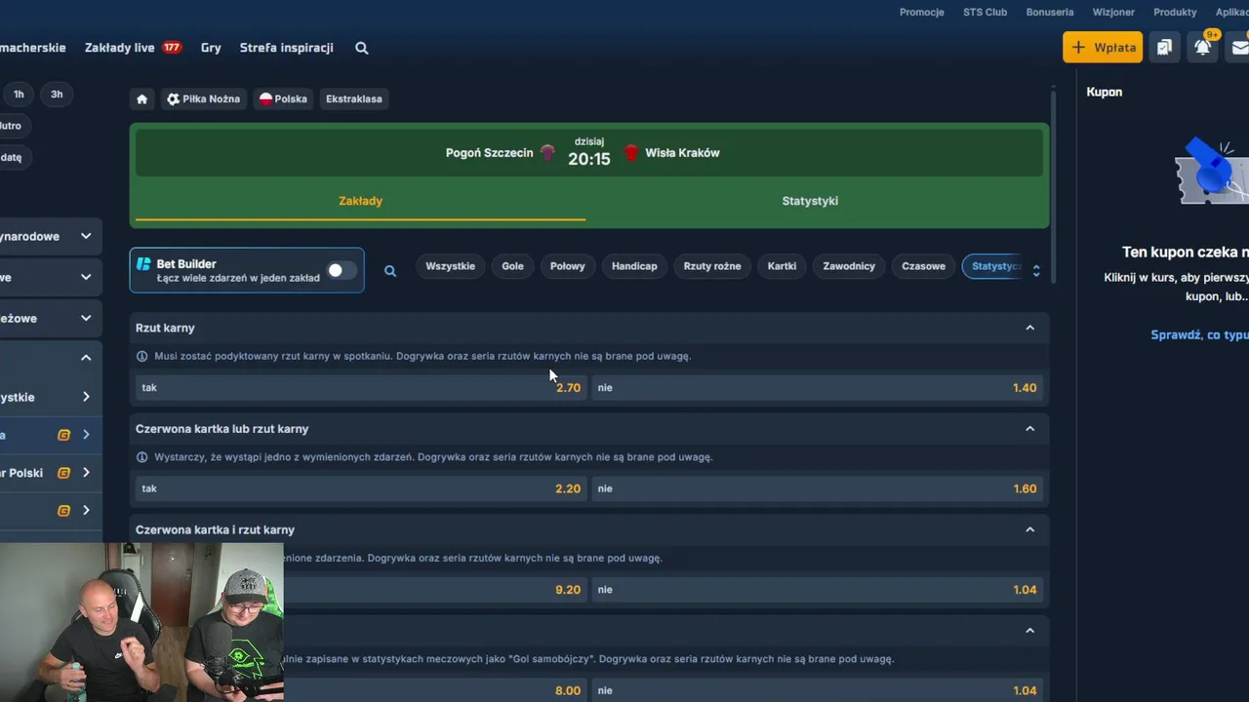The height and width of the screenshot is (702, 1249).
Task: Click the up/down arrows beside the filter chips
Action: pos(1036,271)
